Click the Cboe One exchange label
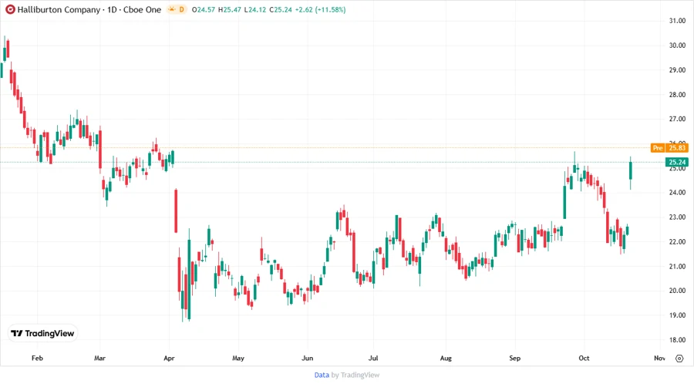 [x=142, y=10]
